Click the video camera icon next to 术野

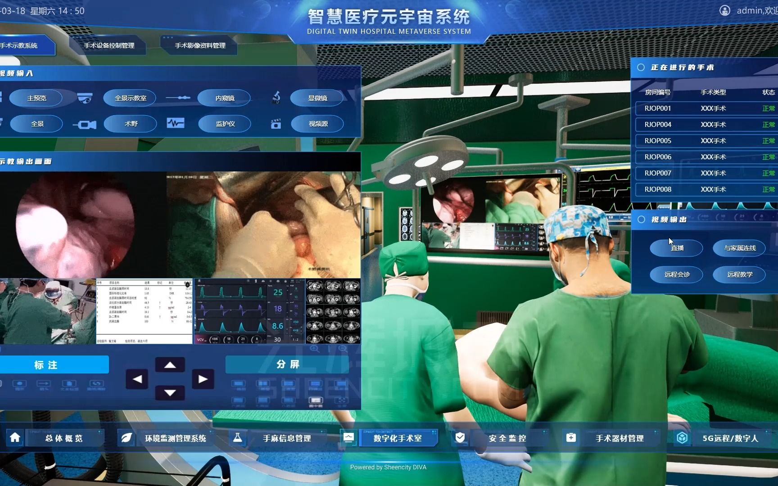click(x=84, y=124)
